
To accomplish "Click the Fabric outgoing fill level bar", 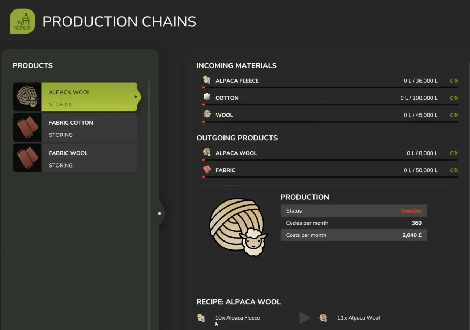I will click(x=330, y=177).
